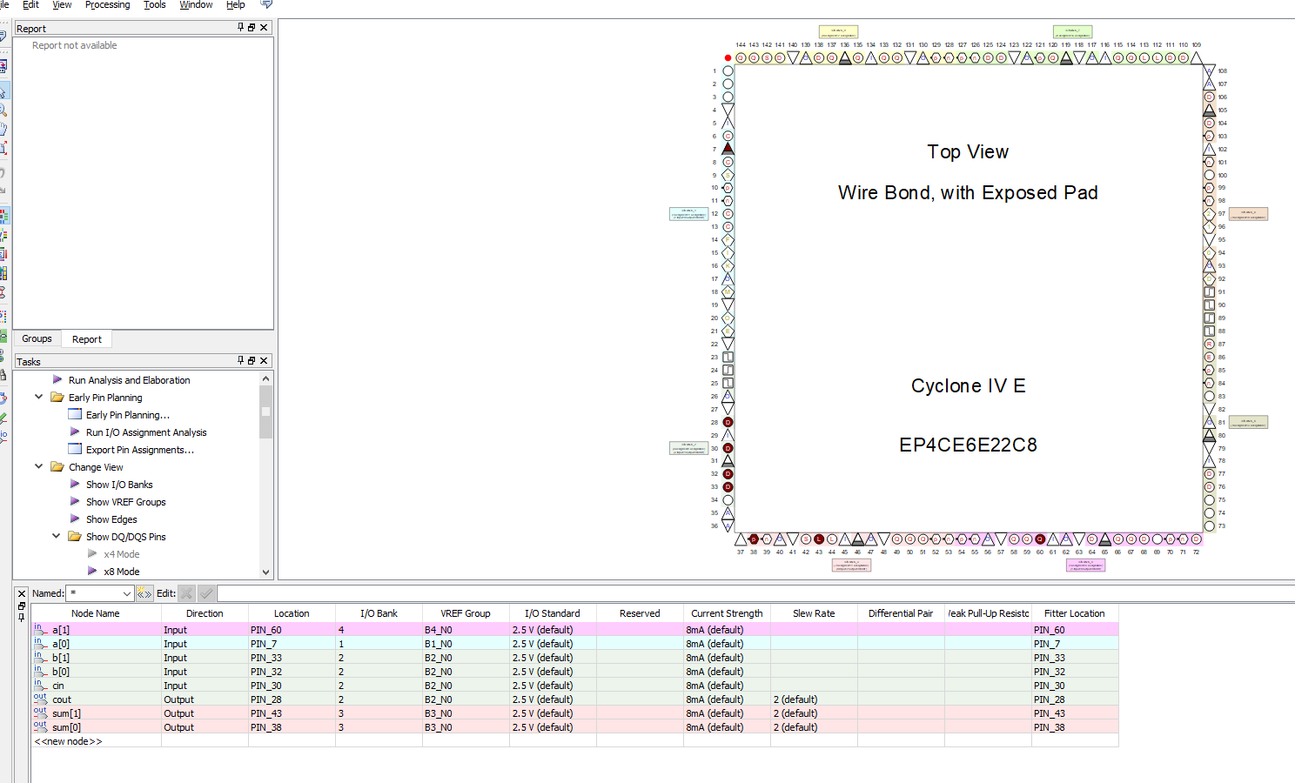Viewport: 1295px width, 783px height.
Task: Collapse the Early Pin Planning folder
Action: pyautogui.click(x=38, y=397)
